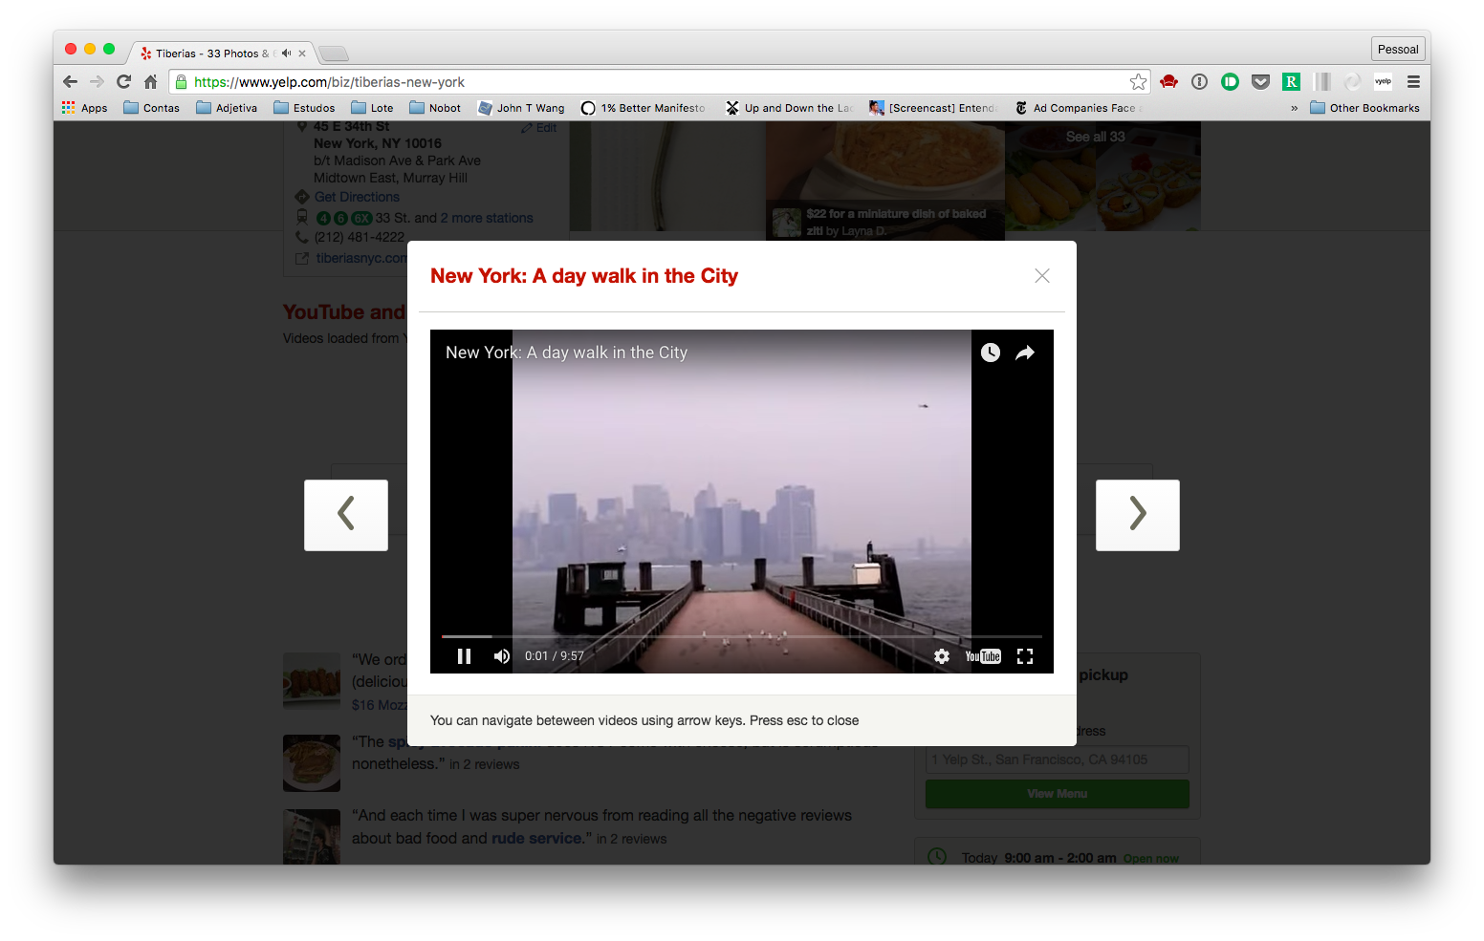Go to the next video
Screen dimensions: 1484x941
tap(1138, 515)
